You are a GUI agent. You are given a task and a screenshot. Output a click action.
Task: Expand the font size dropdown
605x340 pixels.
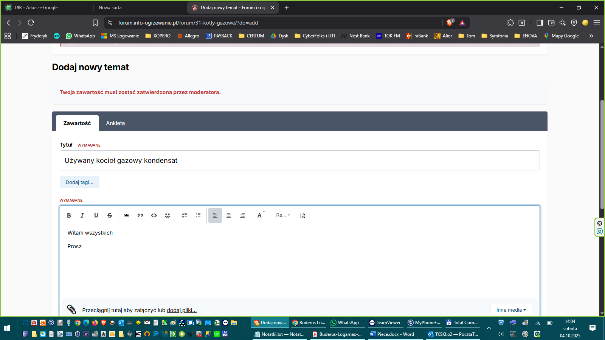point(283,215)
